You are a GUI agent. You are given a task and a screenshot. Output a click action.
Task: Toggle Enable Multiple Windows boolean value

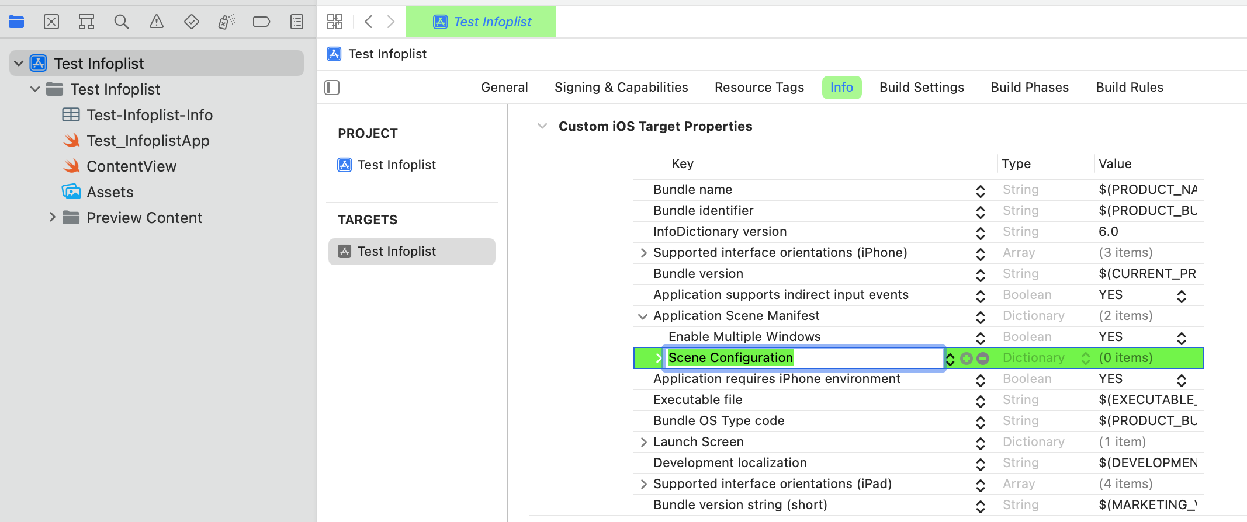coord(1181,338)
